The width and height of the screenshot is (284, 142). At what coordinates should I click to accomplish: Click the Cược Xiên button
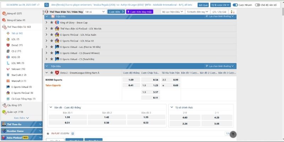tap(116, 12)
